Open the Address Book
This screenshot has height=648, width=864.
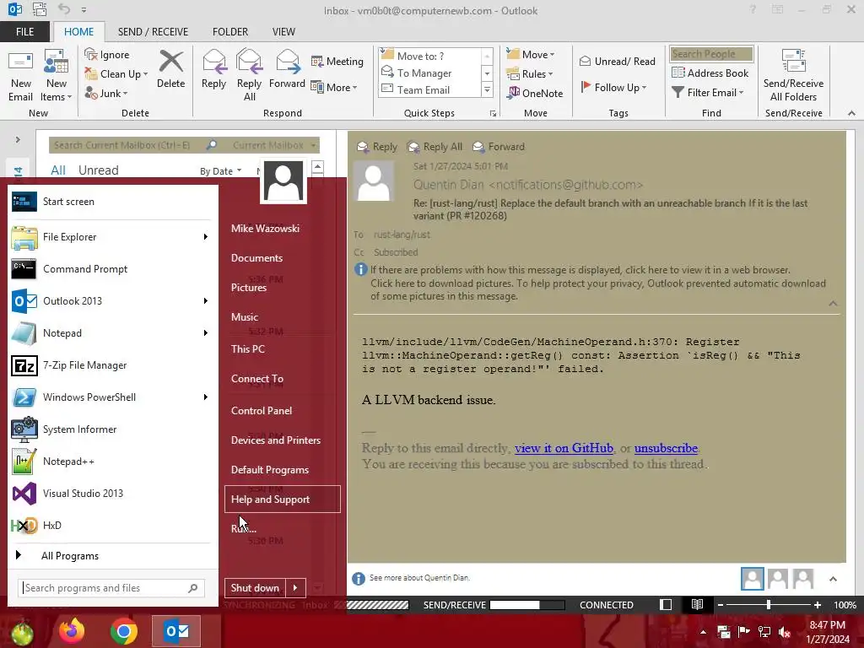[x=710, y=73]
